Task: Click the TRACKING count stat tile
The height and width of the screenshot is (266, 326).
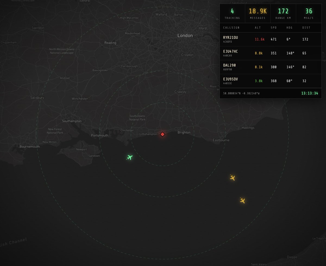Action: point(232,14)
